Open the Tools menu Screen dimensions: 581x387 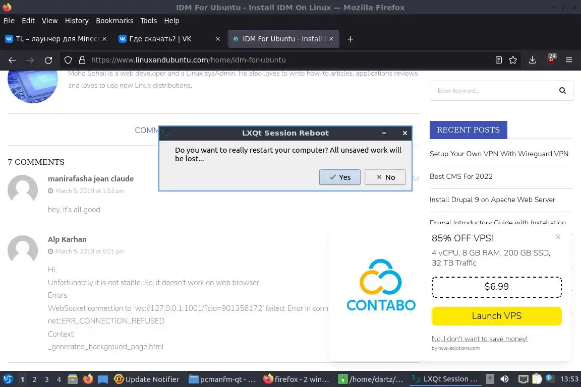149,21
